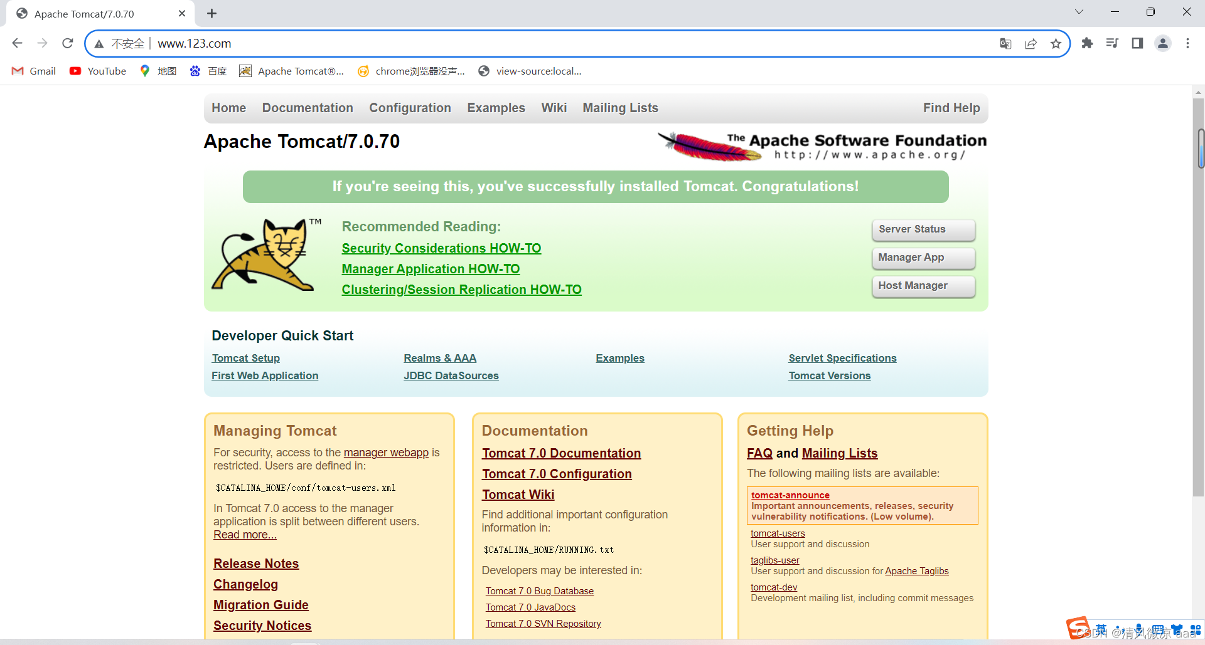The image size is (1205, 645).
Task: Open the 百度 bookmark
Action: (208, 71)
